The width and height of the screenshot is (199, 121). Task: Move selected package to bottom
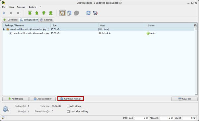click(51, 13)
